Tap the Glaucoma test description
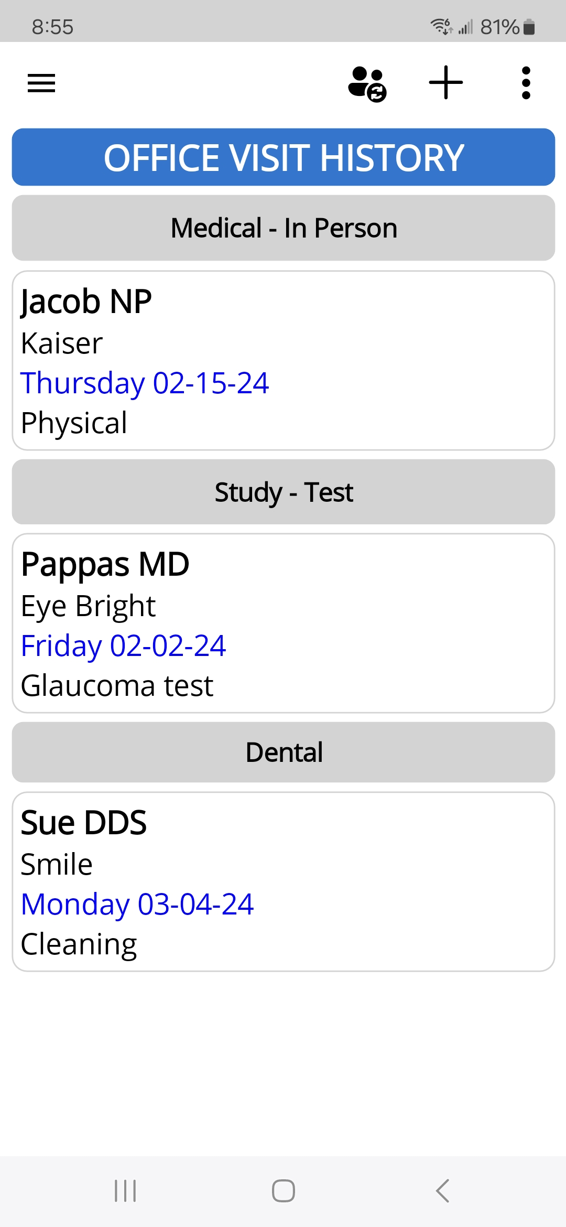The height and width of the screenshot is (1227, 566). click(x=117, y=685)
